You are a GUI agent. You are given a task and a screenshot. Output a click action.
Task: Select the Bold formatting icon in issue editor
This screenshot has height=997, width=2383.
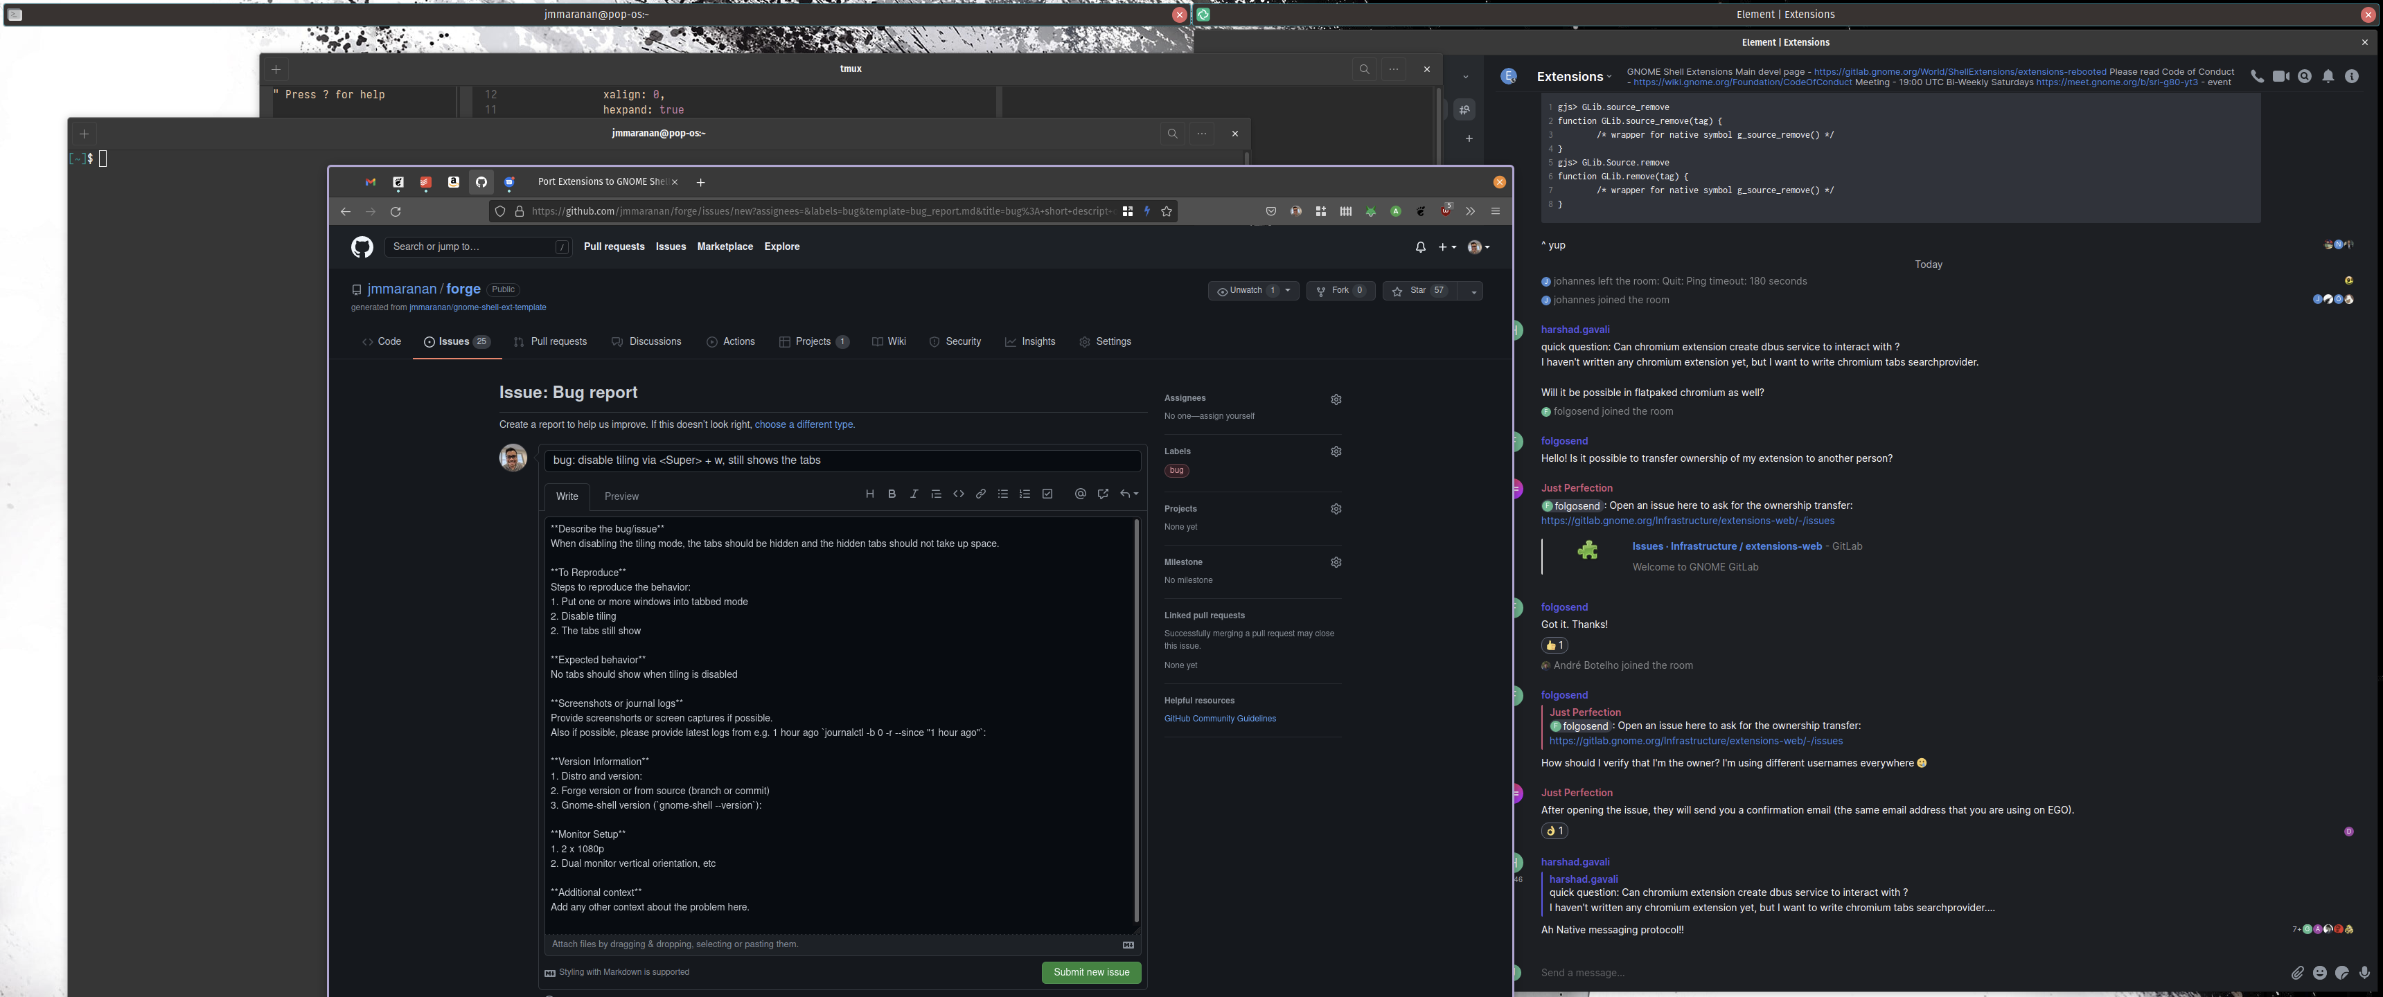coord(892,493)
